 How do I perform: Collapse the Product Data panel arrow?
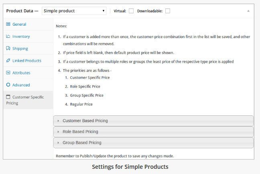coord(248,11)
